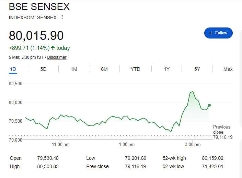Switch to the 5Y chart range

point(197,69)
